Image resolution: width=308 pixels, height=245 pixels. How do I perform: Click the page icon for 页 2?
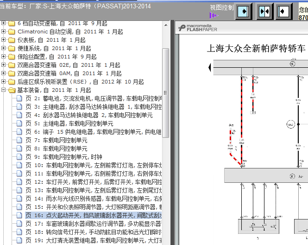pyautogui.click(x=19, y=98)
